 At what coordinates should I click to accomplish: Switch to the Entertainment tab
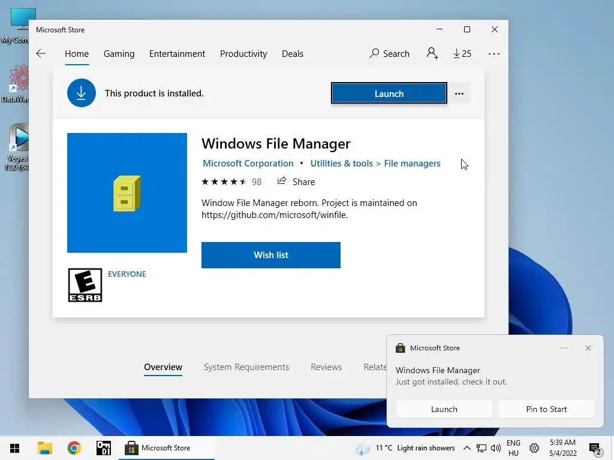click(x=177, y=53)
